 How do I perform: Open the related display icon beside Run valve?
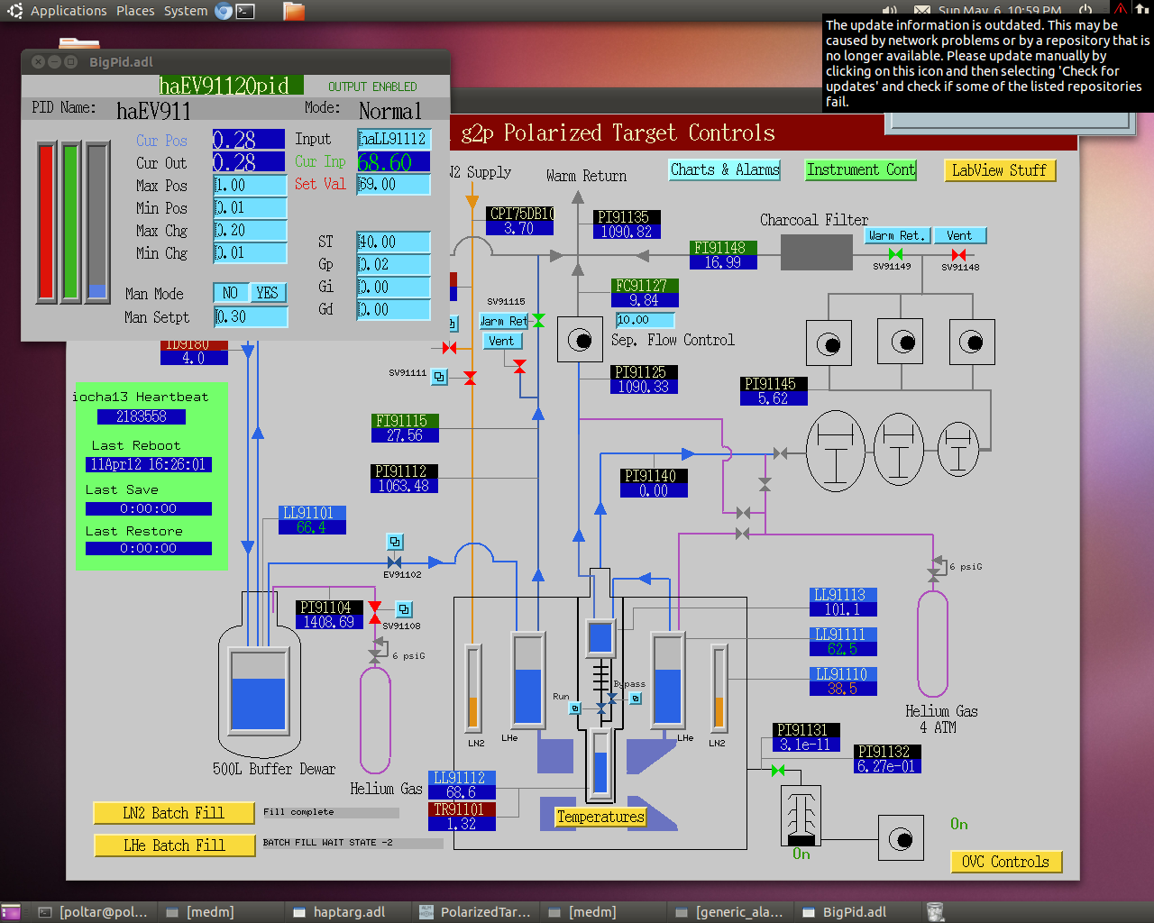575,708
